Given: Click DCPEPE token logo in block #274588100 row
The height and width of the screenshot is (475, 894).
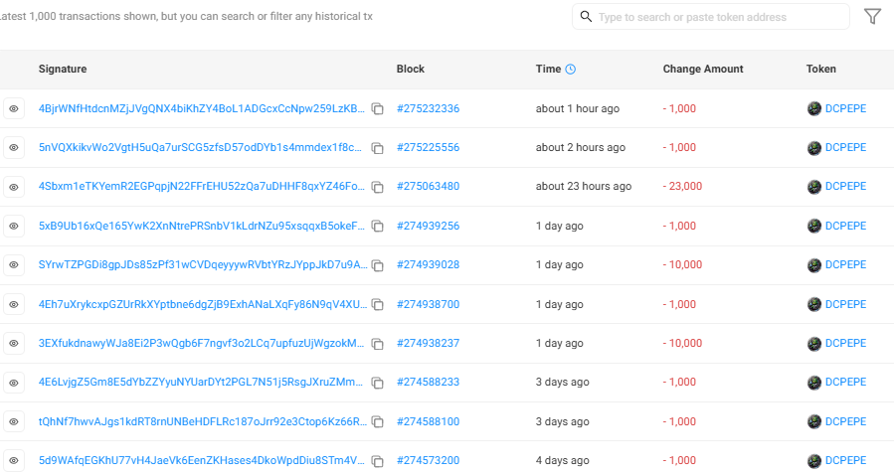Looking at the screenshot, I should (x=814, y=422).
